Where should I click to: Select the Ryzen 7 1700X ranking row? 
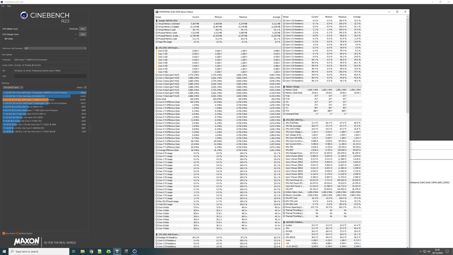coord(44,110)
